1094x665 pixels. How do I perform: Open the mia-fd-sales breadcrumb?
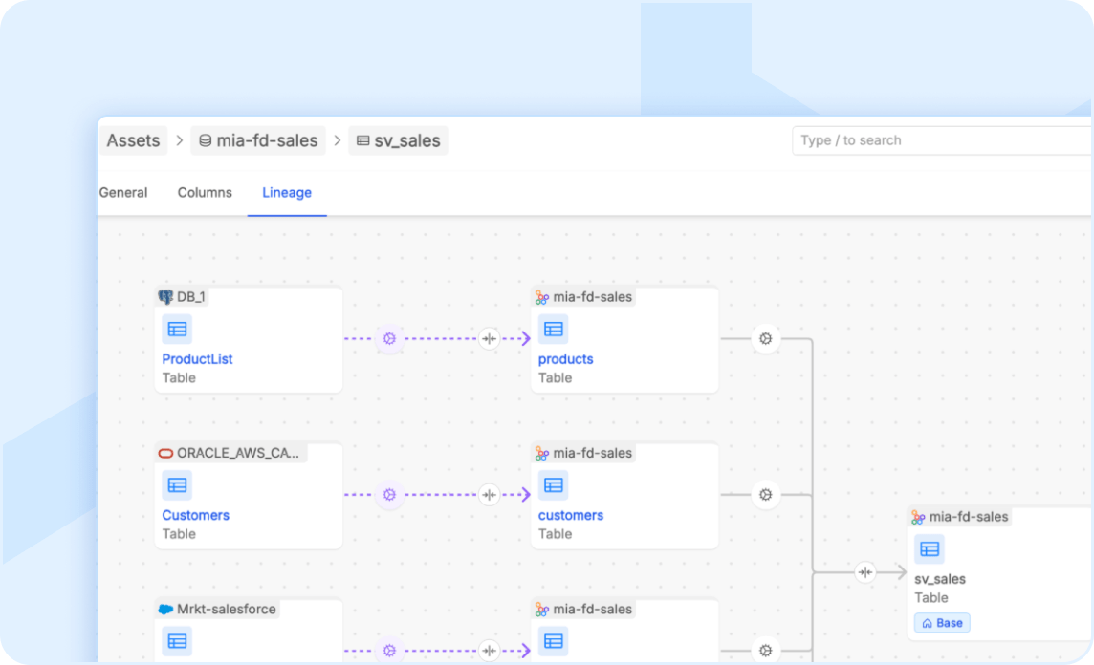tap(258, 140)
